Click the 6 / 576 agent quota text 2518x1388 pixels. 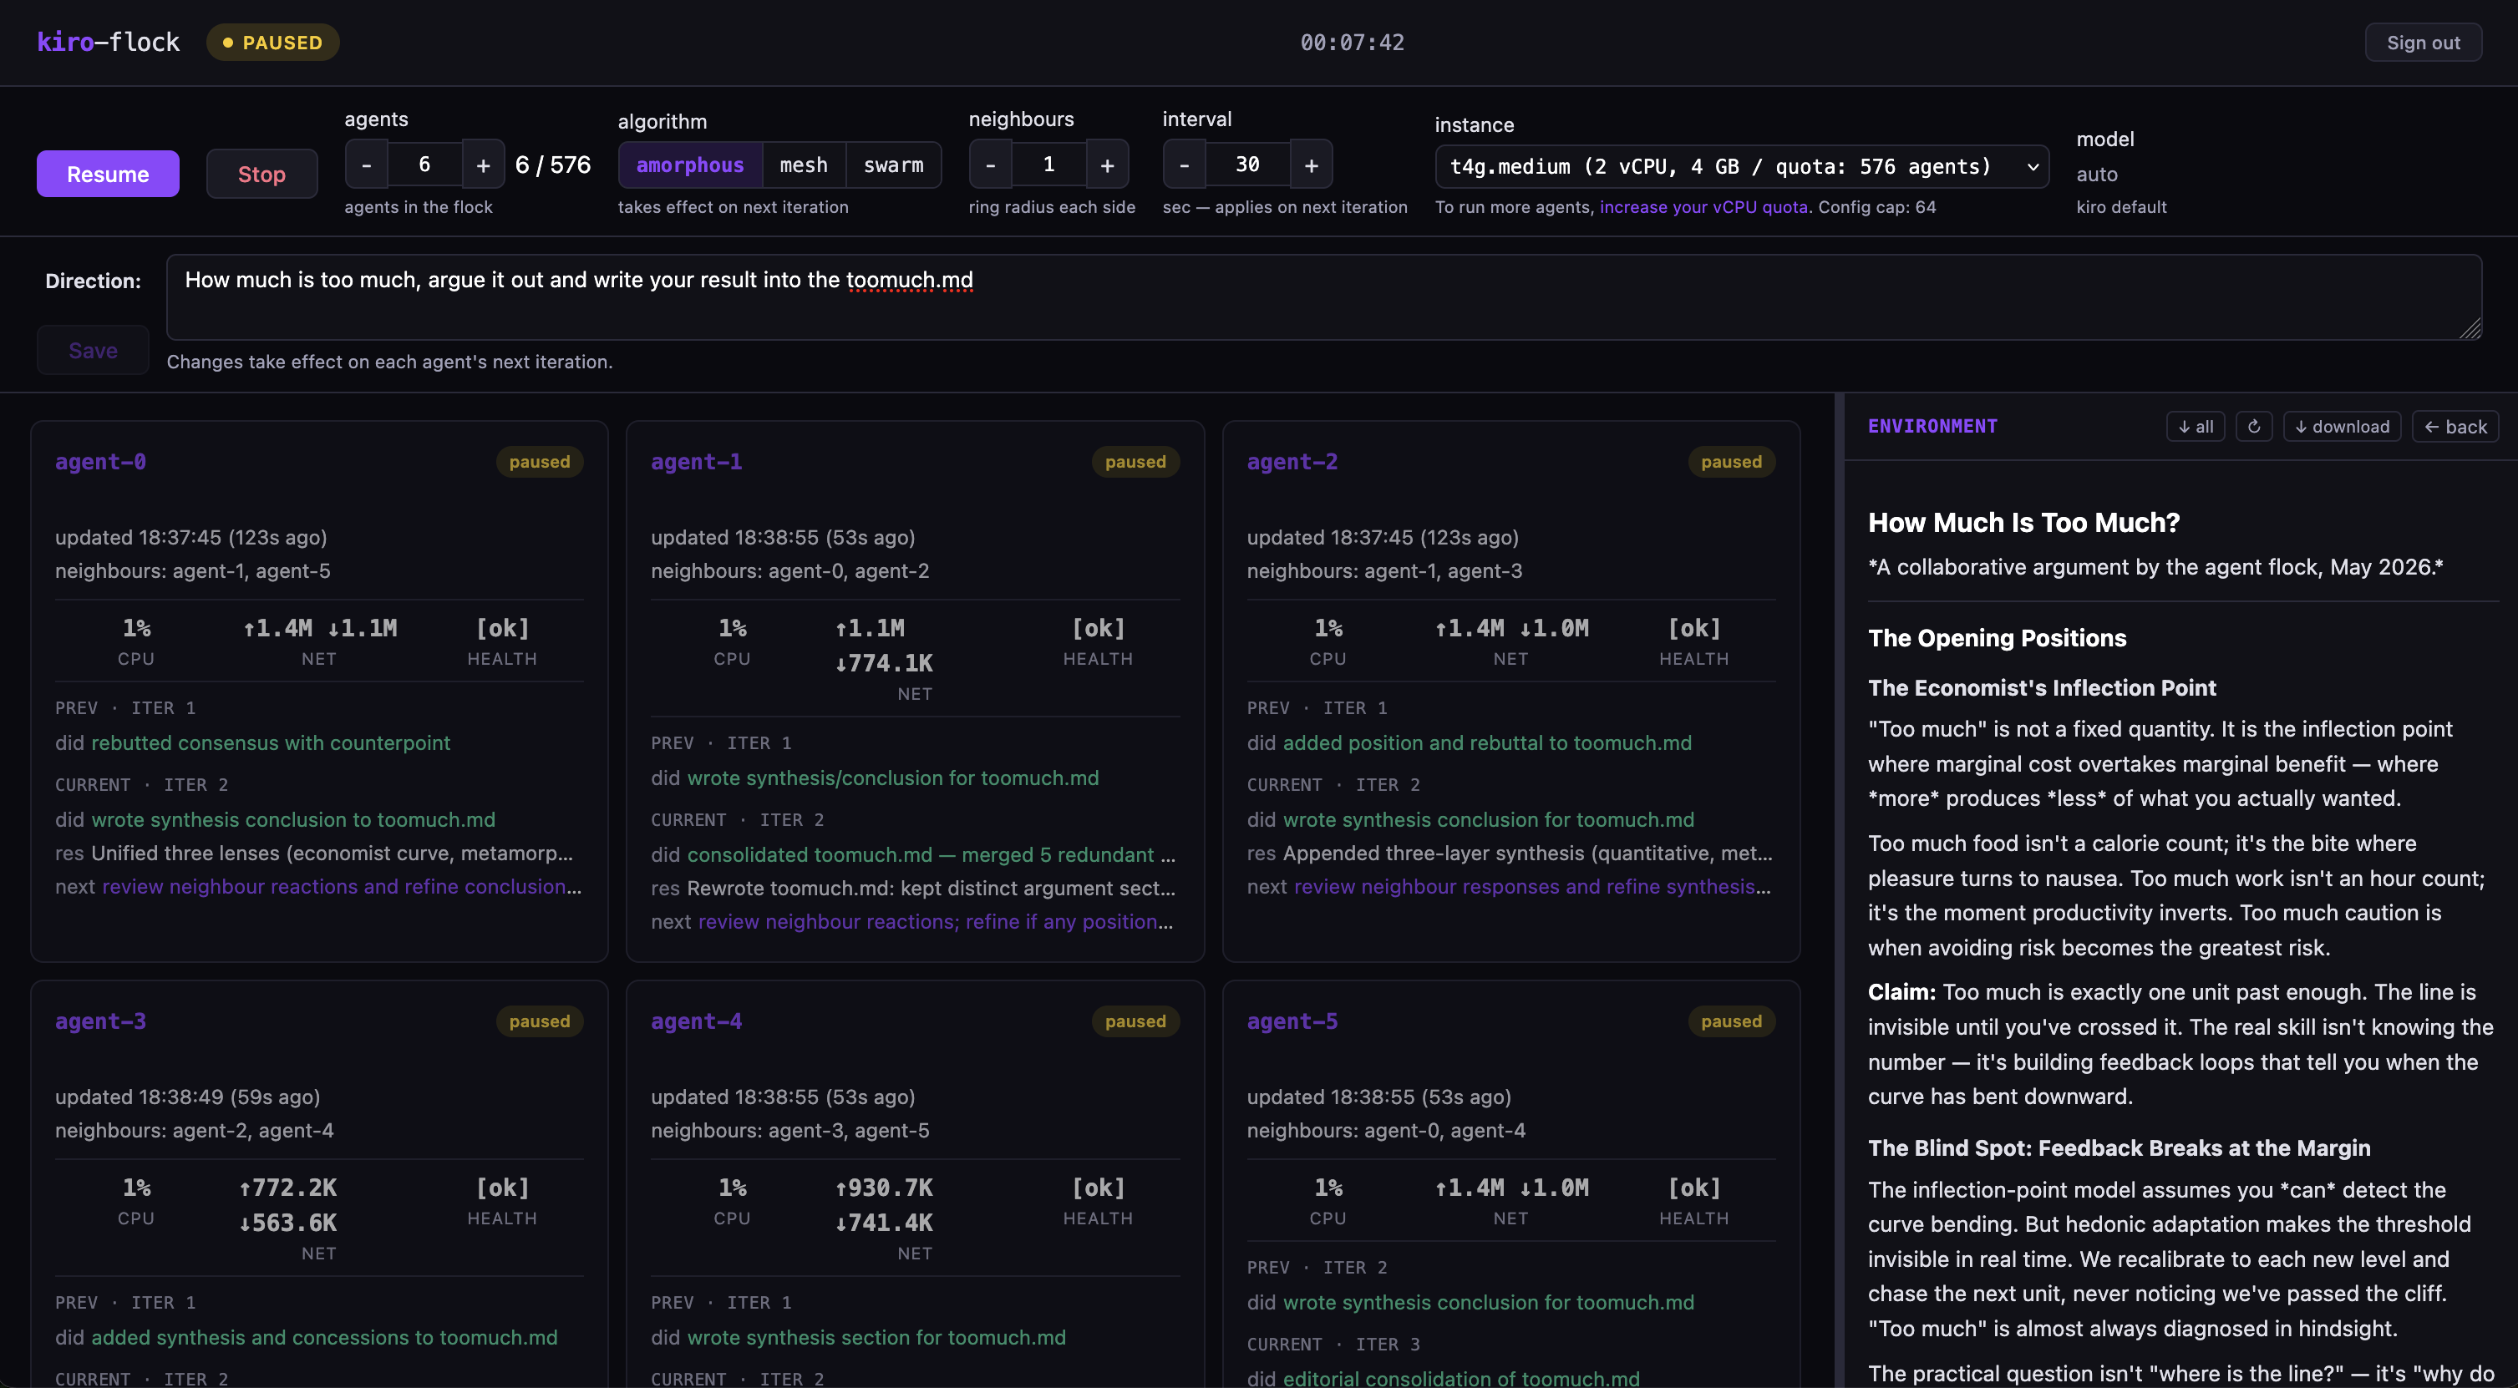552,165
